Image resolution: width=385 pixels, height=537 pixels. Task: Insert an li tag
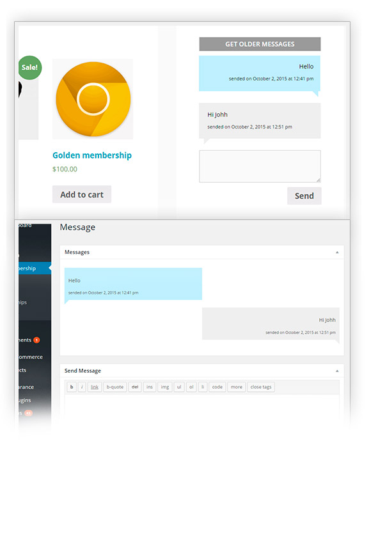coord(203,387)
